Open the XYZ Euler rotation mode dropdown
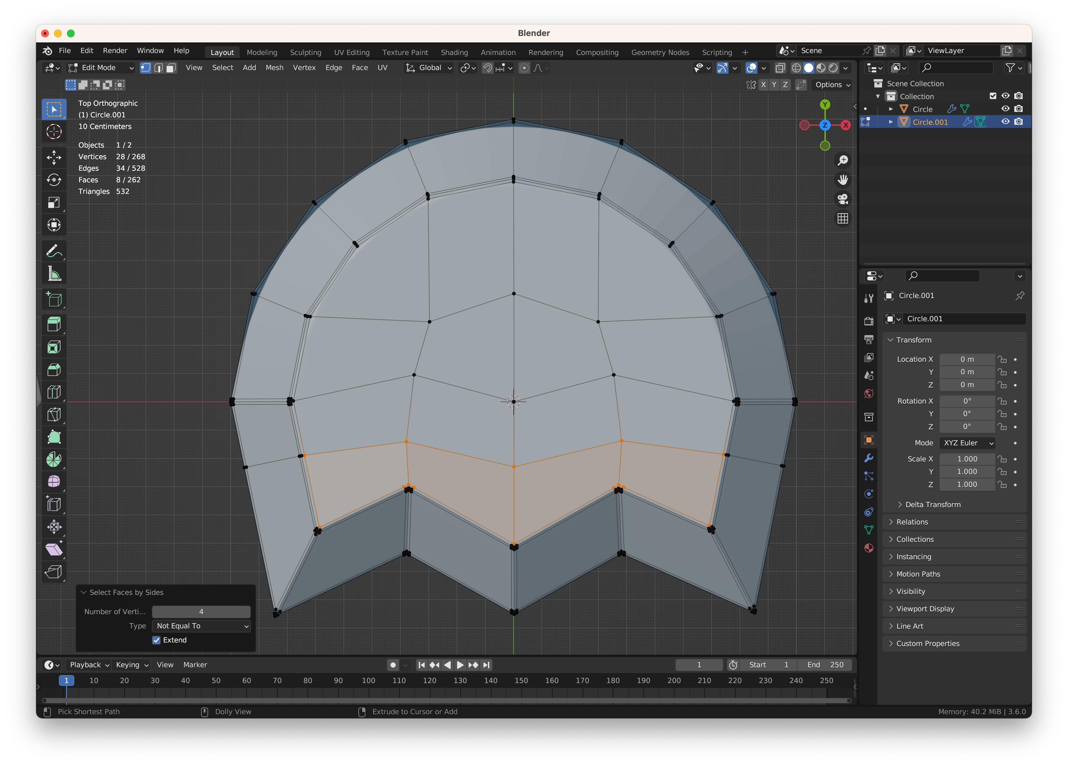The width and height of the screenshot is (1068, 766). [x=968, y=442]
